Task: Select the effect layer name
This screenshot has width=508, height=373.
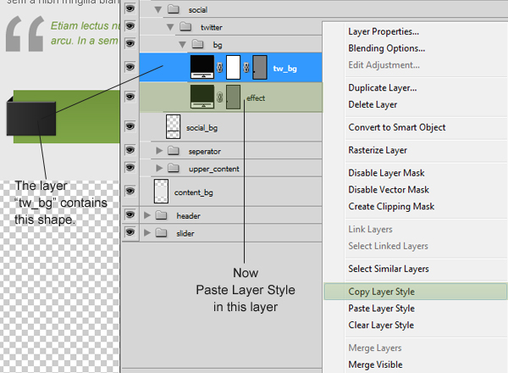Action: click(x=256, y=98)
